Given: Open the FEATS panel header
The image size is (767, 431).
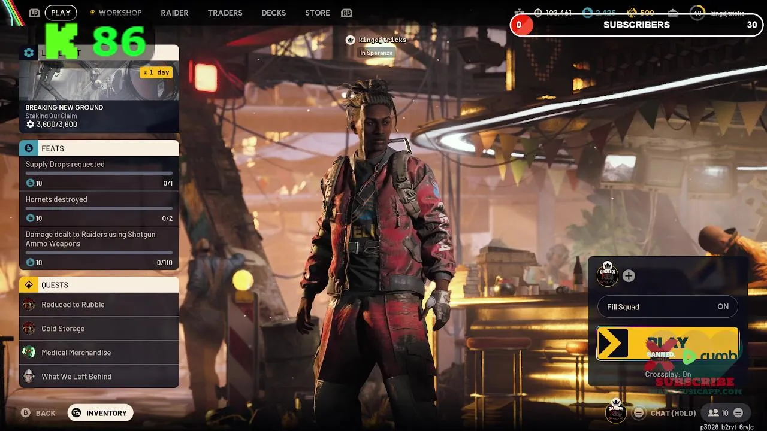Looking at the screenshot, I should [x=99, y=148].
